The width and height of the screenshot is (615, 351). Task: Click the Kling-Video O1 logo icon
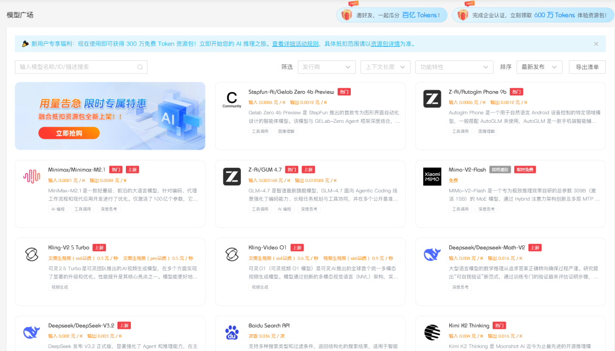click(x=232, y=255)
